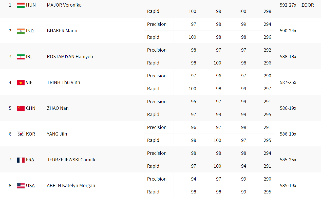Screen dimensions: 321x198
Task: Open the BHAKER Manu athlete name
Action: coord(62,31)
